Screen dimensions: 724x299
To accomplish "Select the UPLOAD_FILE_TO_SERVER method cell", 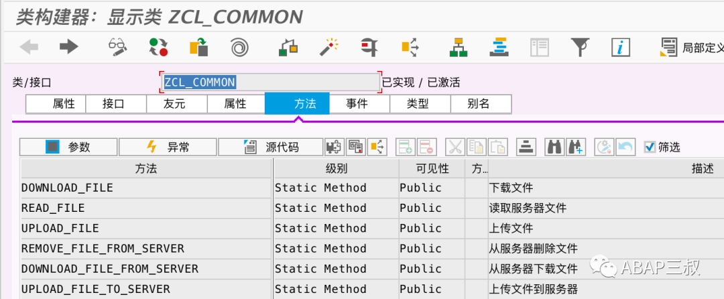I will (x=146, y=290).
